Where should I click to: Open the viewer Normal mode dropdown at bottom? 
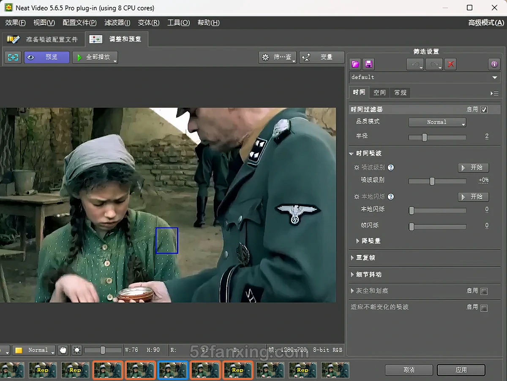(x=34, y=350)
